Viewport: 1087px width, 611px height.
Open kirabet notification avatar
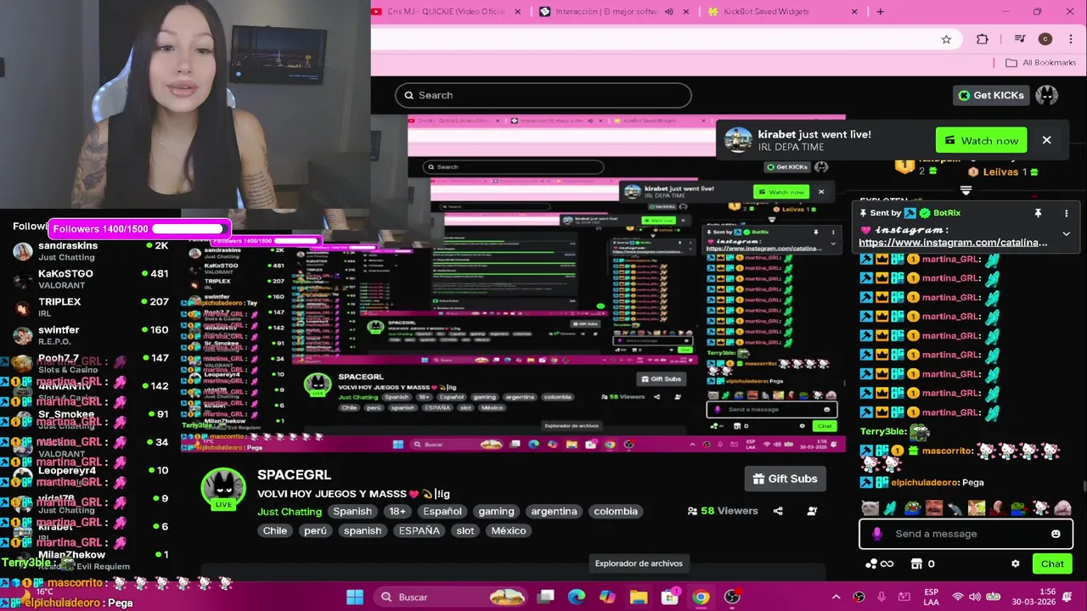(x=738, y=141)
